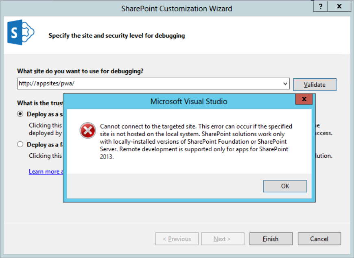354x258 pixels.
Task: Click the Validate button
Action: click(x=315, y=85)
